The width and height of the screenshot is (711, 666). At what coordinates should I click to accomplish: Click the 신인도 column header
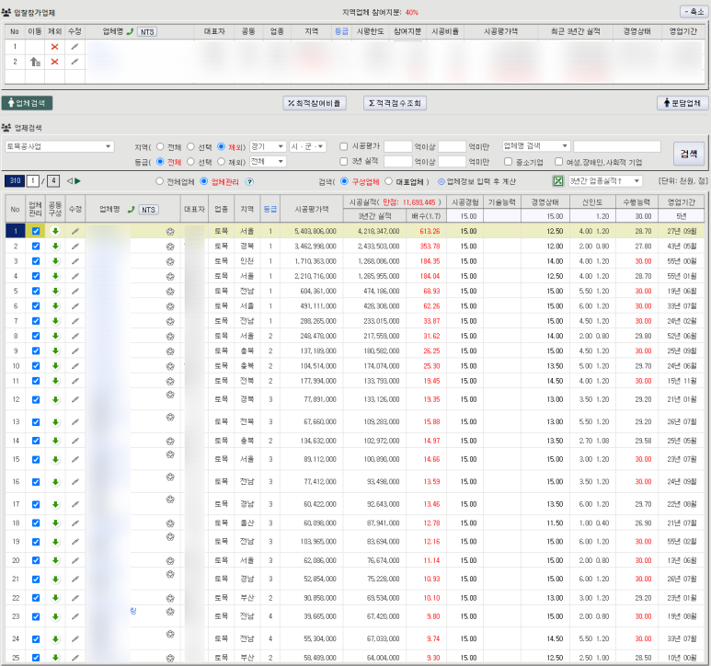[592, 202]
